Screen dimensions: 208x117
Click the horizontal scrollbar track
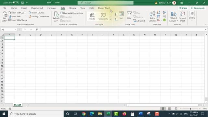165,105
